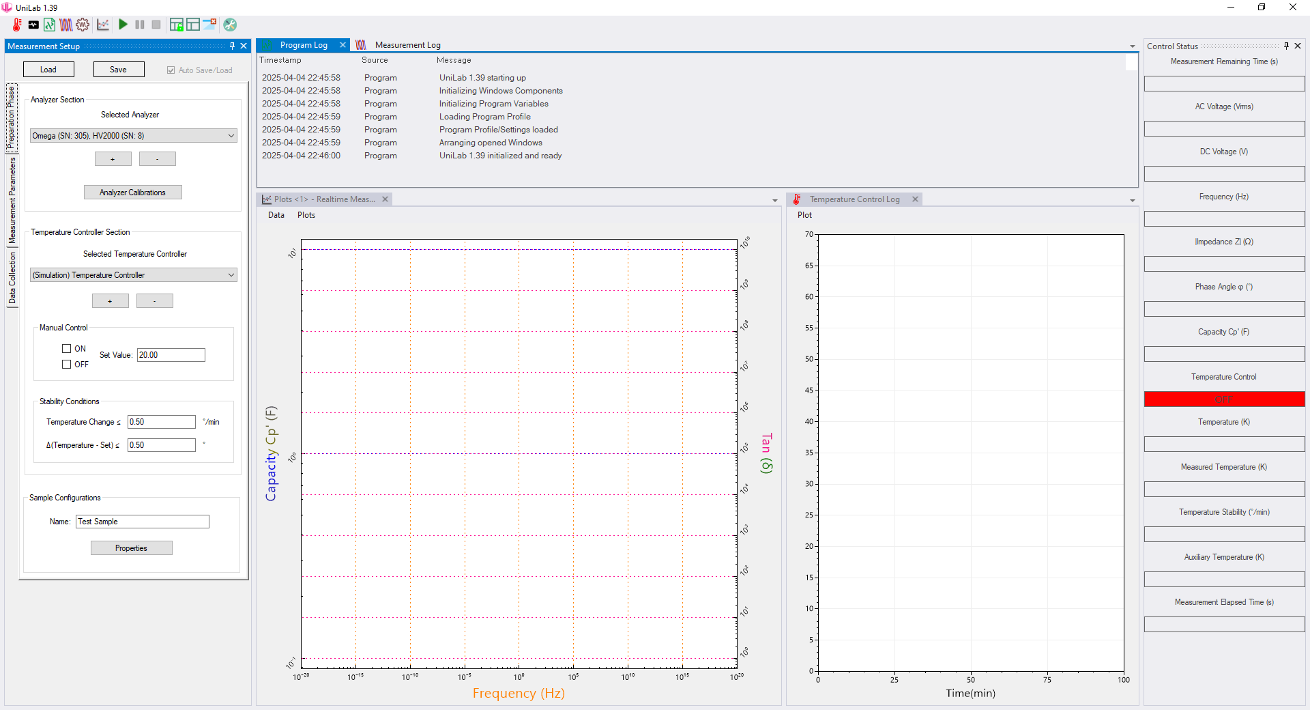Click the close all windows icon
Screen dimensions: 1310x710
point(209,25)
